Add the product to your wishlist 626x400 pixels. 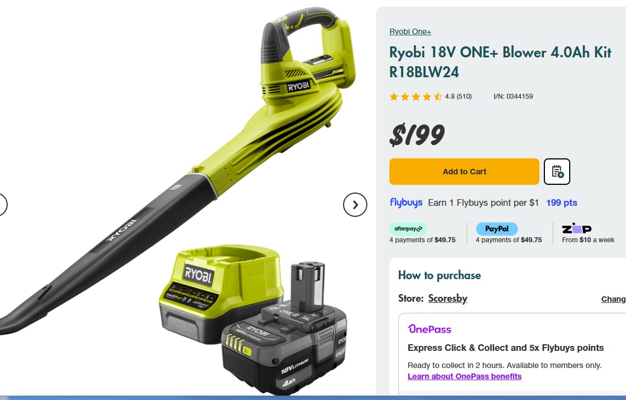click(557, 172)
